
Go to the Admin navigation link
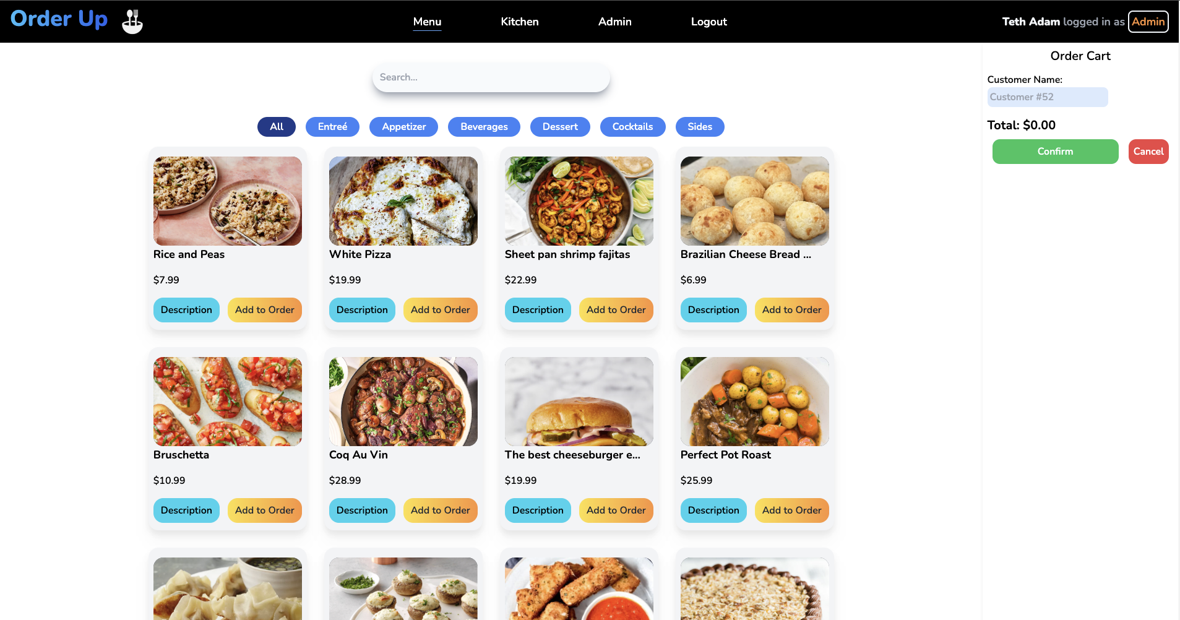click(x=614, y=22)
